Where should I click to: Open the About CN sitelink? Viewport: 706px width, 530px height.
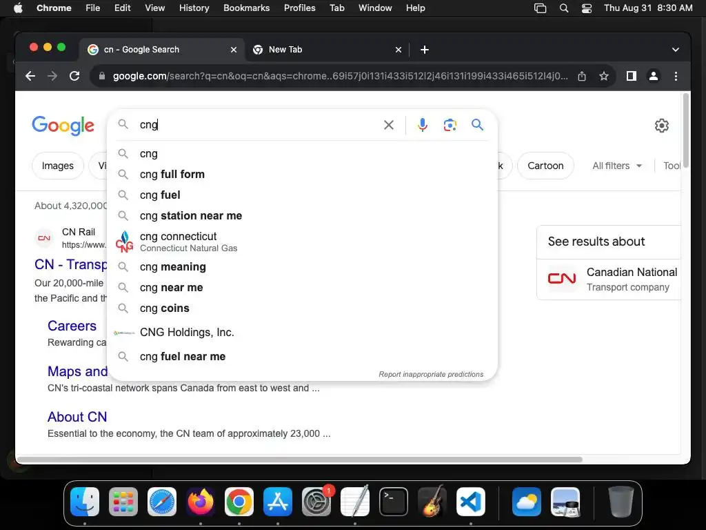coord(77,417)
